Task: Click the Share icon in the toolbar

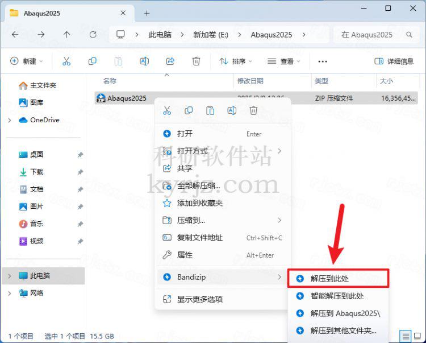Action: pyautogui.click(x=170, y=61)
